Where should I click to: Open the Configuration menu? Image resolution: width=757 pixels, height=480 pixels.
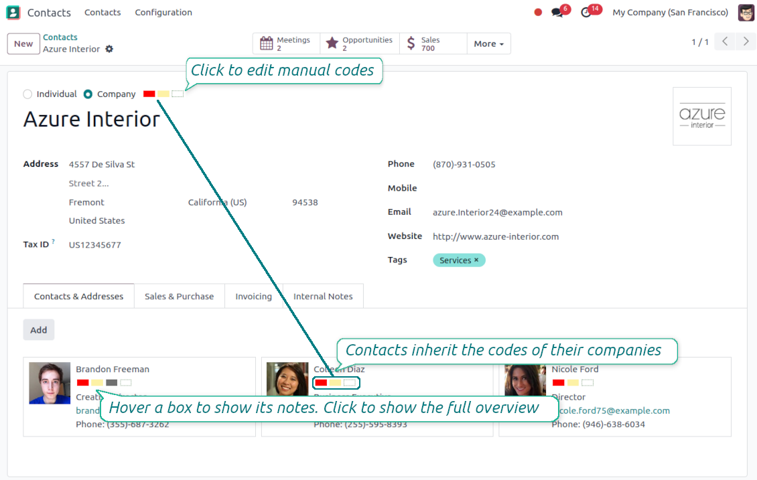163,13
